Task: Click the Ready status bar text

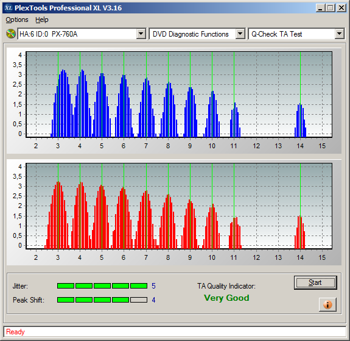Action: 15,332
